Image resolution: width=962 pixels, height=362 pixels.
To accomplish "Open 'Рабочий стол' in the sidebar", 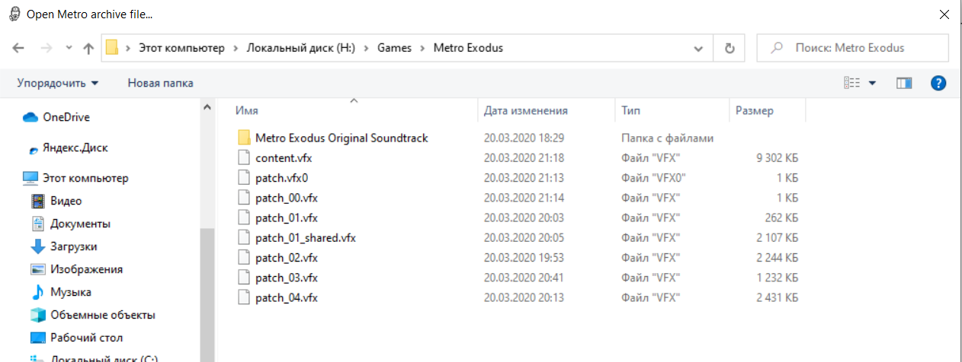I will pyautogui.click(x=77, y=338).
